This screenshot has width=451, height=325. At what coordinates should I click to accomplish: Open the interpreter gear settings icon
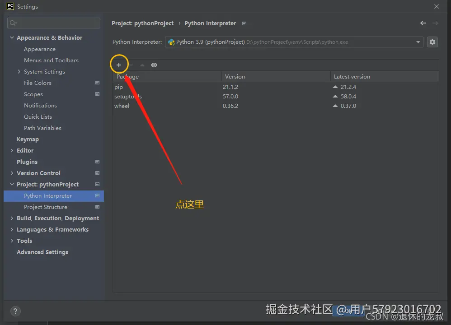tap(432, 42)
